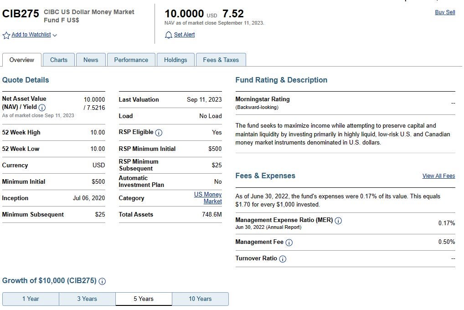The image size is (464, 310).
Task: Click the star icon next to Add to Watchlist
Action: pos(5,35)
